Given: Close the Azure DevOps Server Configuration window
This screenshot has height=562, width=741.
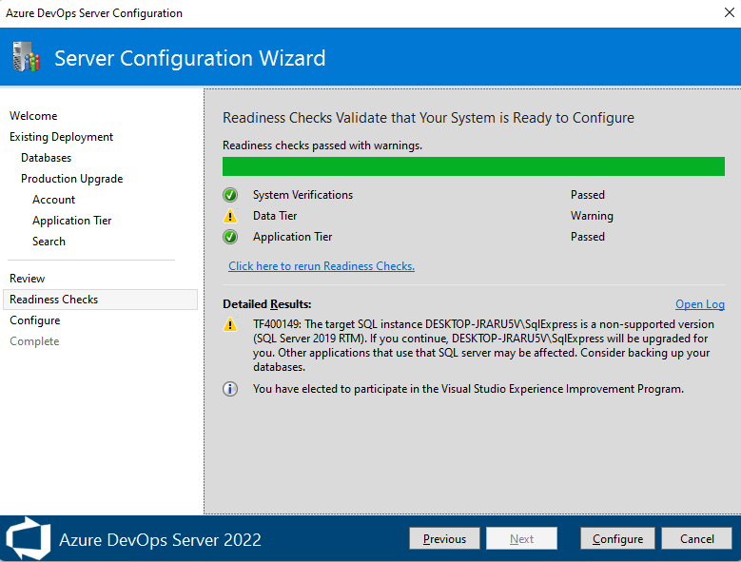Looking at the screenshot, I should coord(730,12).
